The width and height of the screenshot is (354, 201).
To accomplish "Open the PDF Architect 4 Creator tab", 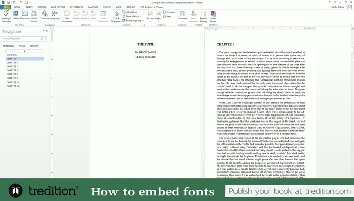I will coord(152,7).
